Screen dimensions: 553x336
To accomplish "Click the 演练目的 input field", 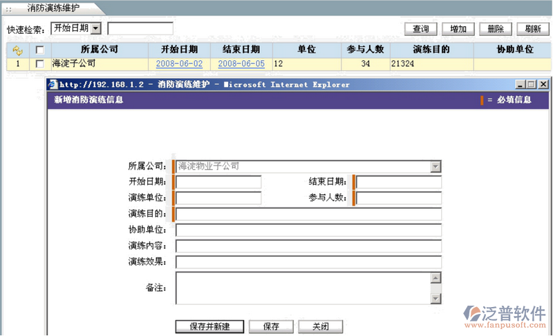I will pyautogui.click(x=308, y=214).
